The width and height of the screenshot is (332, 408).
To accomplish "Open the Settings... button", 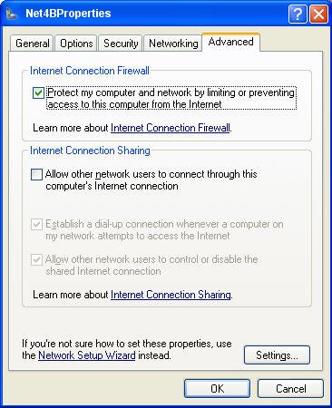I will coord(277,355).
